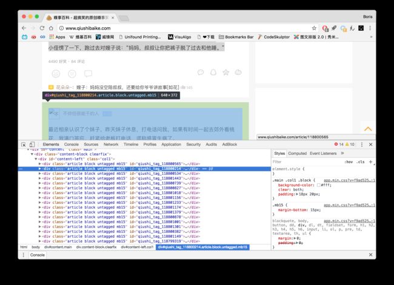Click the smiley face vote icon

72,74
